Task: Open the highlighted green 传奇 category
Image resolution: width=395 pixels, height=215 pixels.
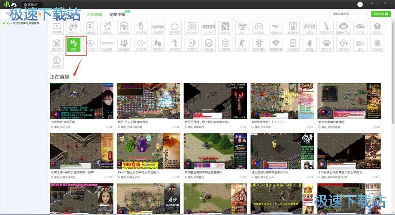Action: (73, 45)
